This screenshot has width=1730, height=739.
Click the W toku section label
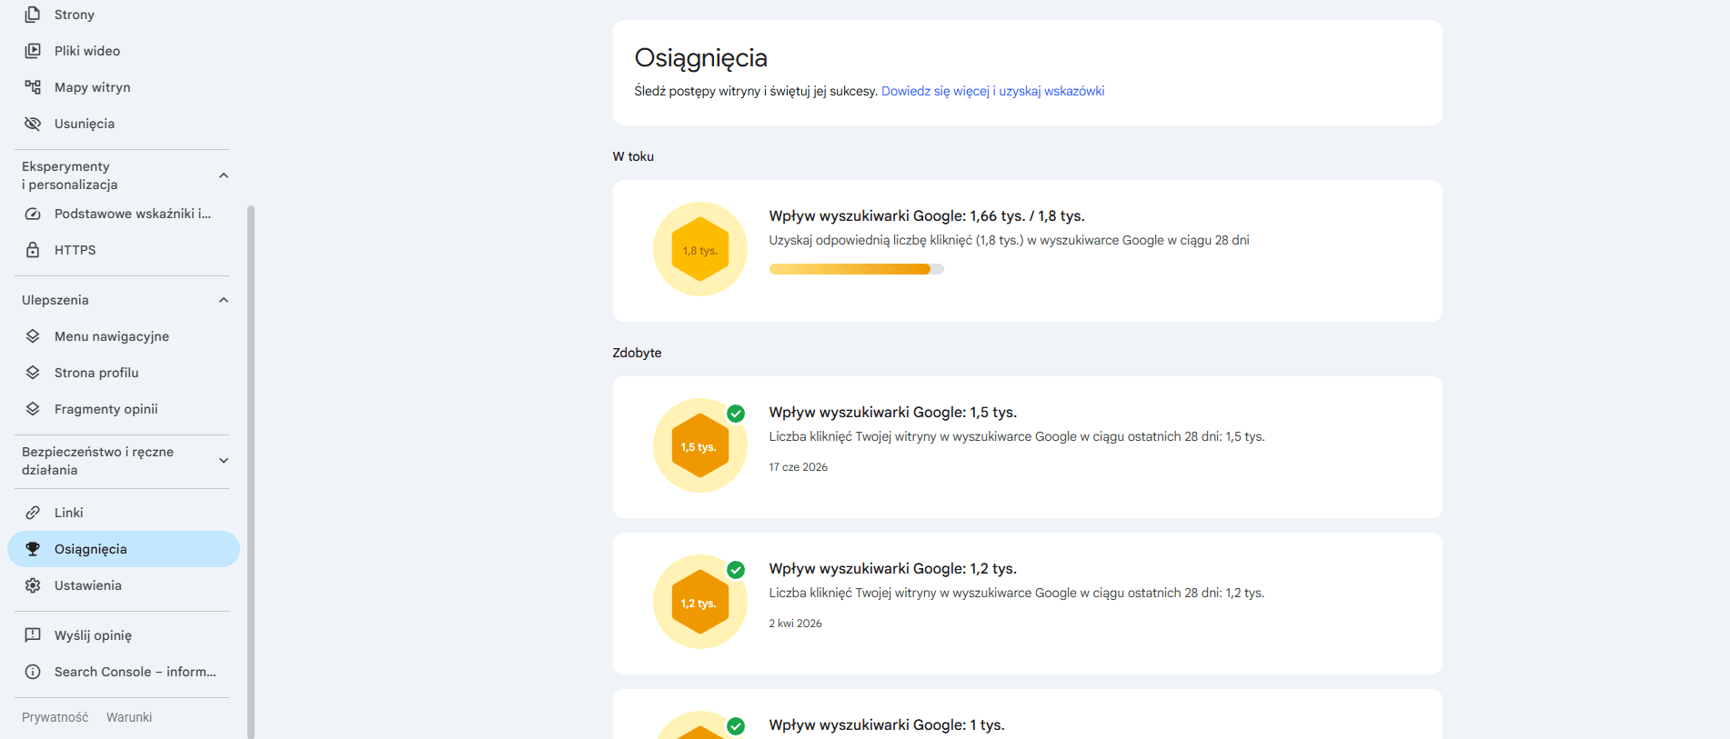[x=633, y=156]
